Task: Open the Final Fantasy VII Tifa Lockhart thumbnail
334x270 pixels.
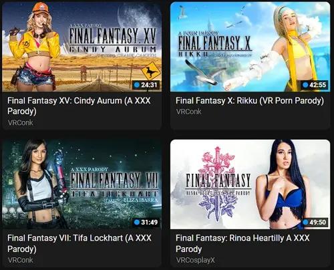Action: coord(81,184)
